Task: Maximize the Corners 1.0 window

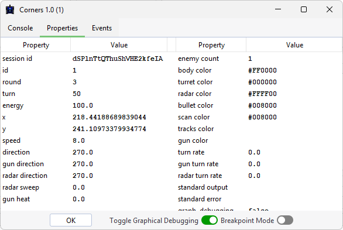Action: click(304, 9)
